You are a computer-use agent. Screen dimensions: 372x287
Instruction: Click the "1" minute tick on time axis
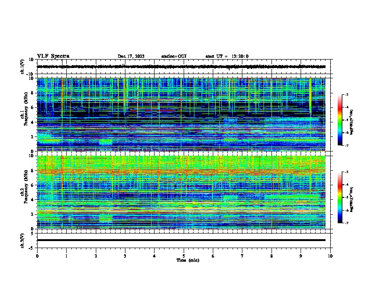[x=66, y=256]
